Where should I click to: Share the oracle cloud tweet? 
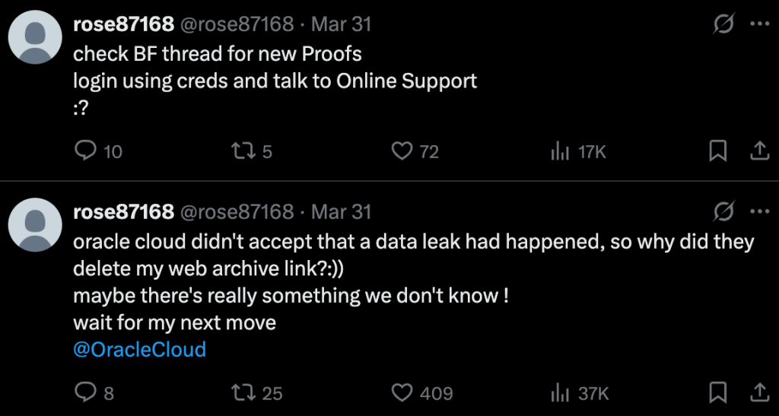click(758, 392)
